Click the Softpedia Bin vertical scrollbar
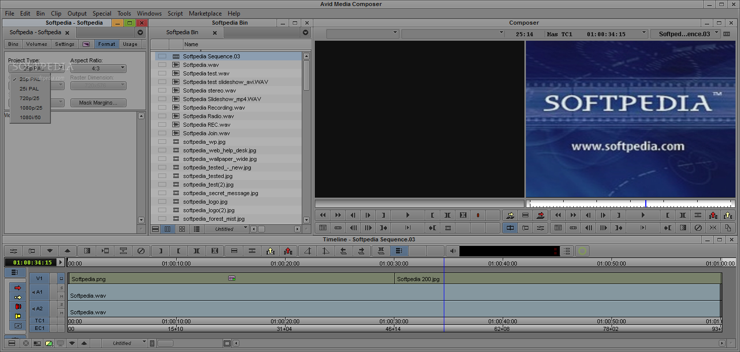The height and width of the screenshot is (352, 740). 306,138
